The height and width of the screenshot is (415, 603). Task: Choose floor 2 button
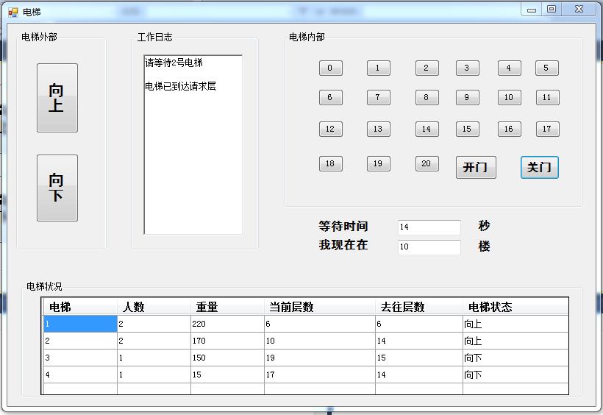(427, 68)
